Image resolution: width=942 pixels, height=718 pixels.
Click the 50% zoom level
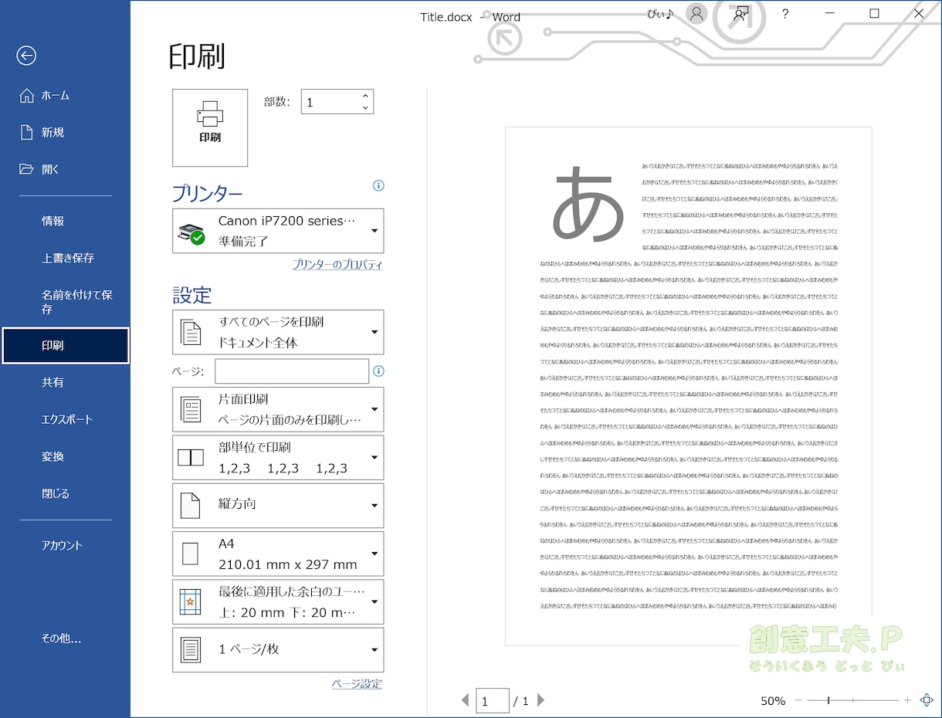[x=773, y=701]
